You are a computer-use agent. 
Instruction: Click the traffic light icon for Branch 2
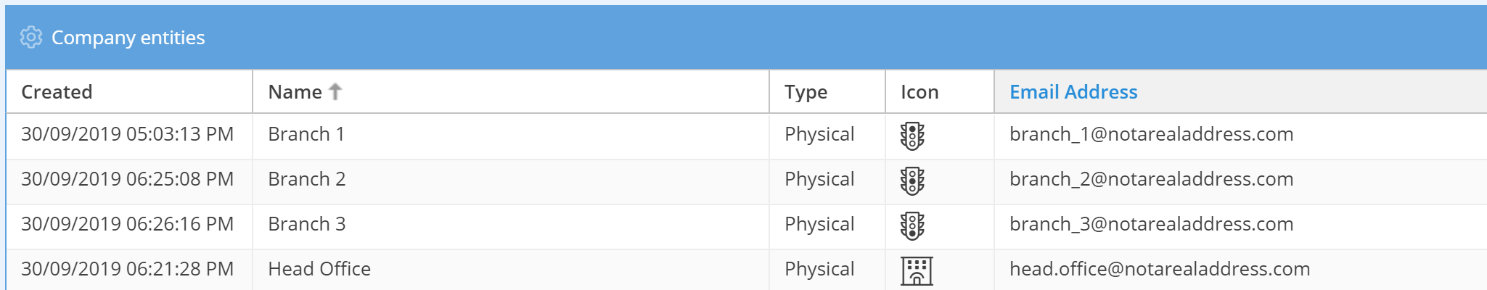click(912, 181)
